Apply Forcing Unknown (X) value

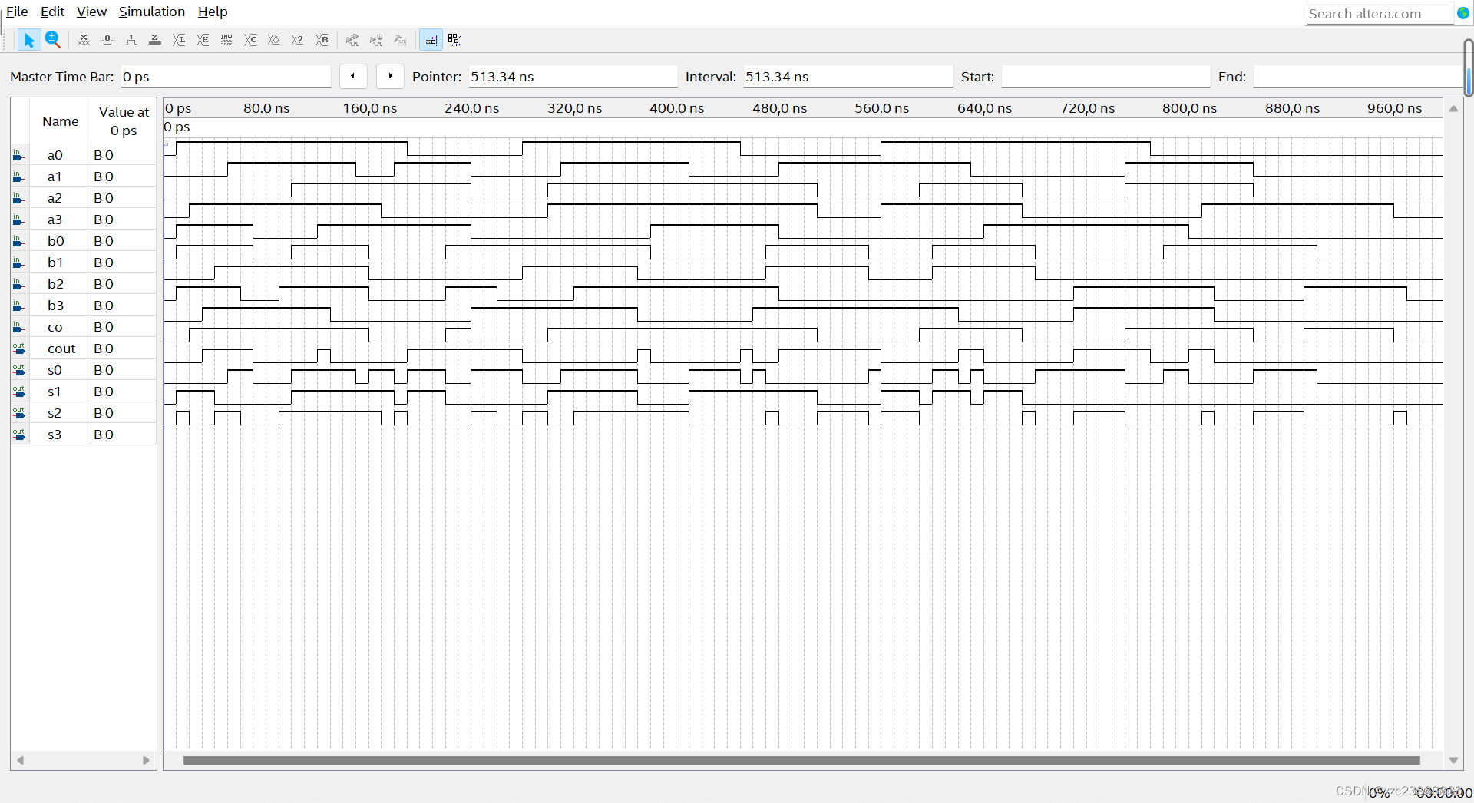pyautogui.click(x=84, y=40)
